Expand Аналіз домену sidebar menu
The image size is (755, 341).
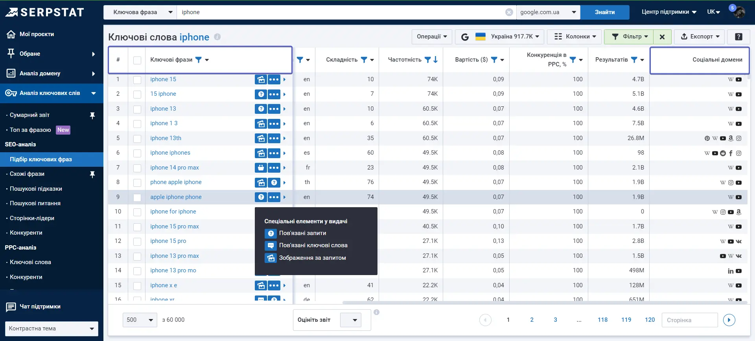tap(52, 73)
